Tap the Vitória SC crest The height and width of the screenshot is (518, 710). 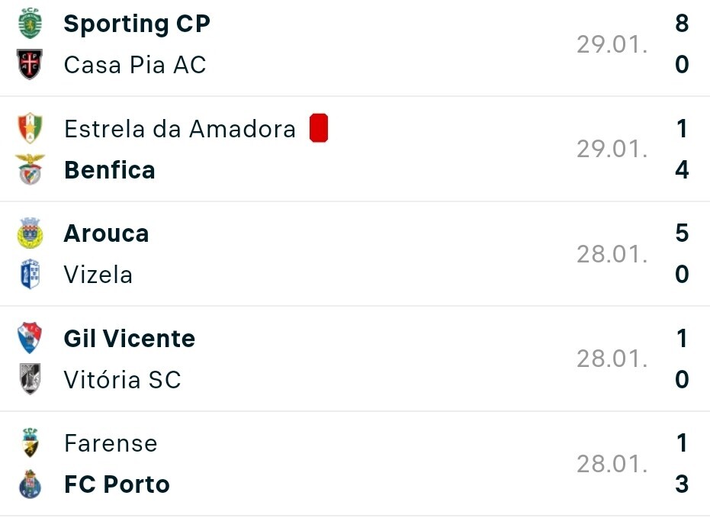pyautogui.click(x=30, y=380)
